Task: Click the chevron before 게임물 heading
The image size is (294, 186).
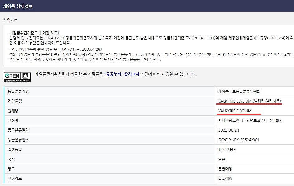Action: tap(4, 19)
